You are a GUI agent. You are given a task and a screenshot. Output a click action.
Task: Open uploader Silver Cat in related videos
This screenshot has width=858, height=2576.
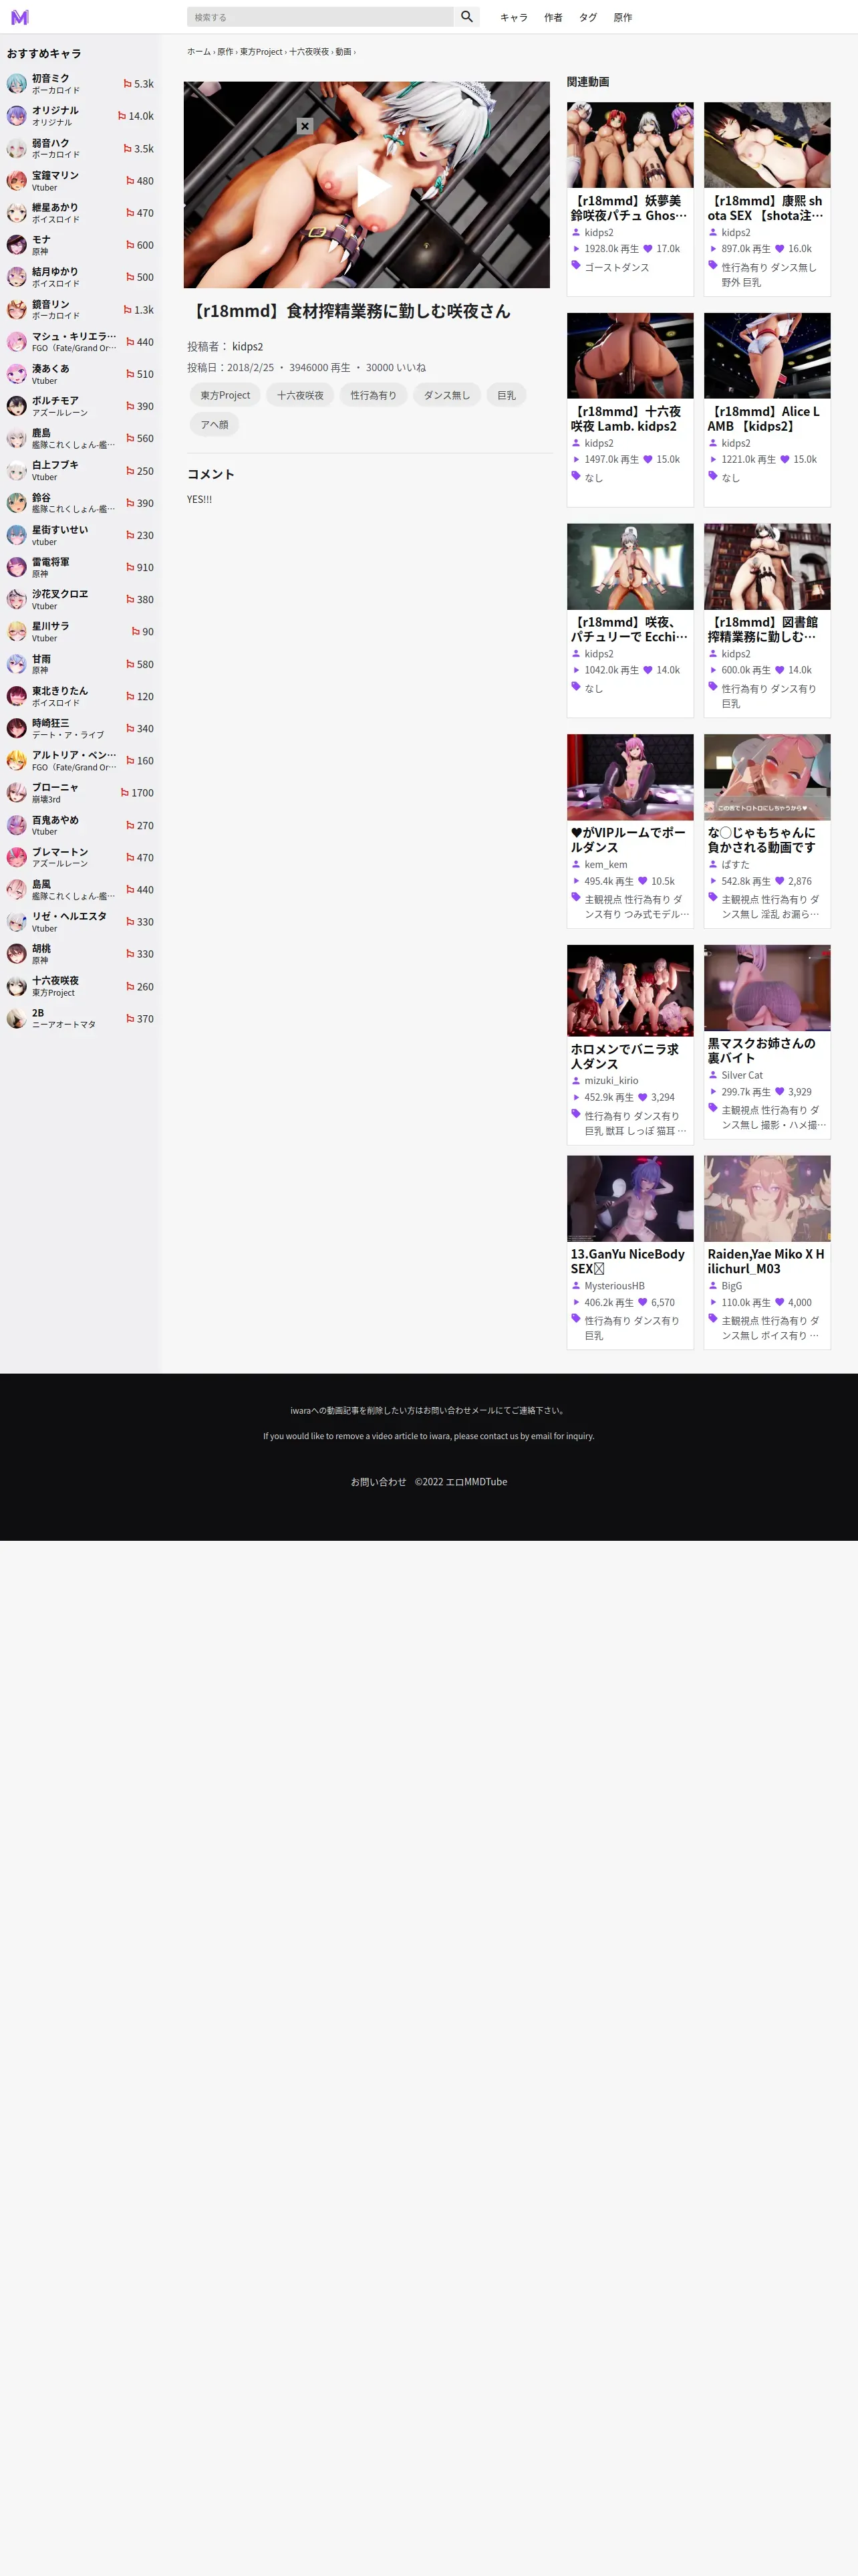pos(742,1076)
